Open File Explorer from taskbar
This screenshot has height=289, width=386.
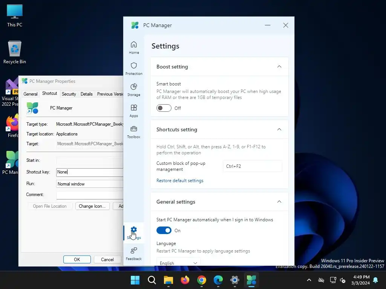168,280
